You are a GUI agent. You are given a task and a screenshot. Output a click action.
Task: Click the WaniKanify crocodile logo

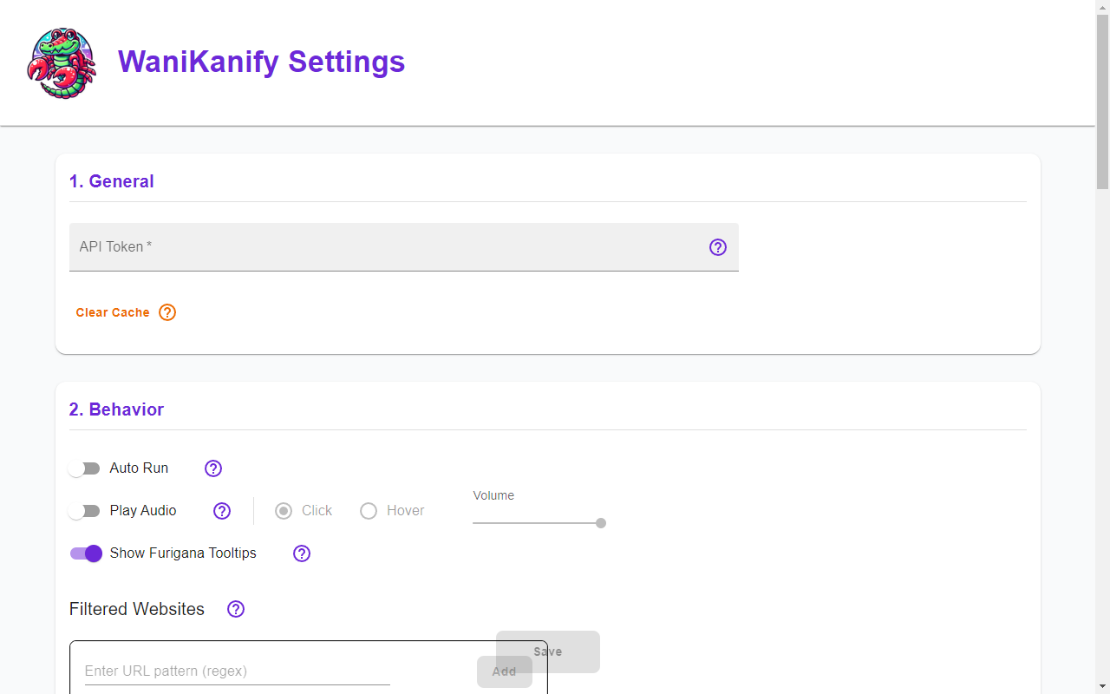click(62, 62)
